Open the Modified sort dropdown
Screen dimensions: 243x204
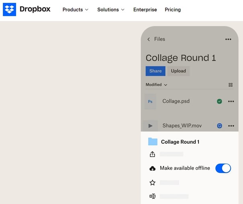click(x=156, y=85)
